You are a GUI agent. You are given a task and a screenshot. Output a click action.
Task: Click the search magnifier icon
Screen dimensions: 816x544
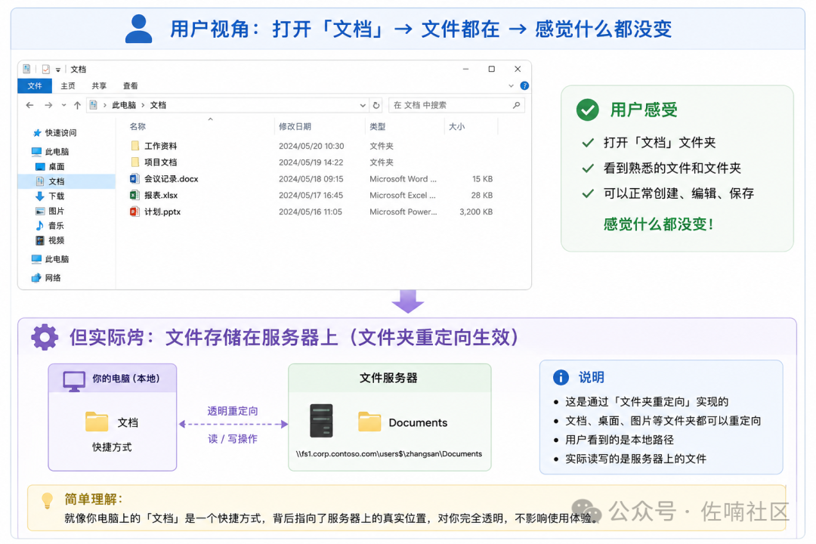click(x=516, y=105)
